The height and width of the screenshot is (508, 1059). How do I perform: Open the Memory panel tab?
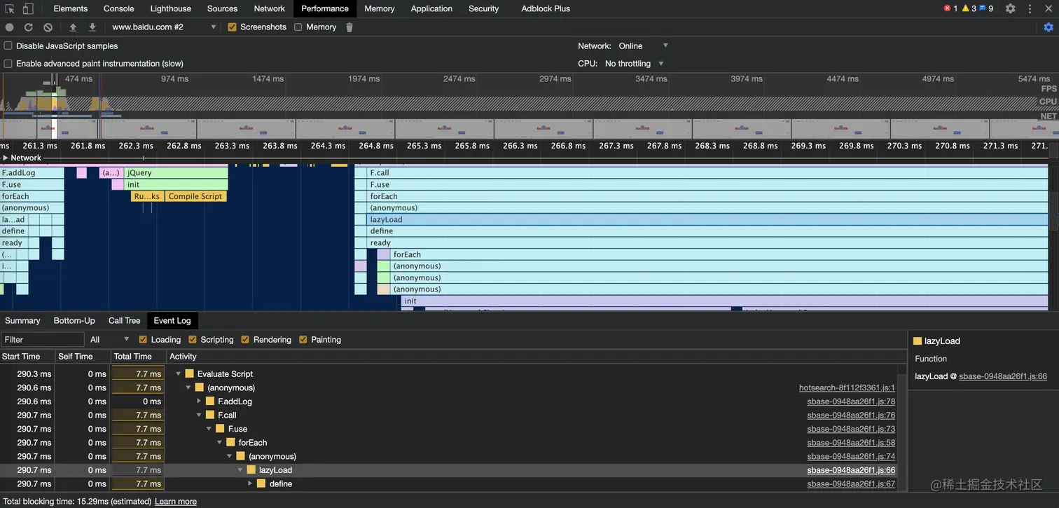pos(380,8)
